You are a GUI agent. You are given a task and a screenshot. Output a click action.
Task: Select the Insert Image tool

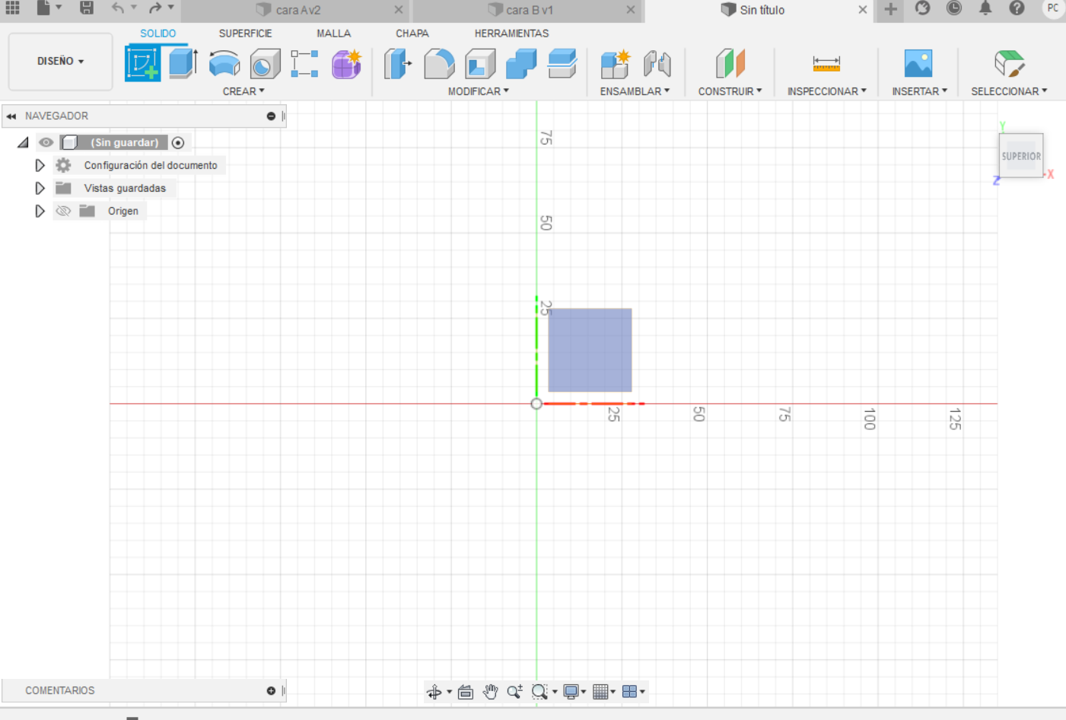coord(918,64)
